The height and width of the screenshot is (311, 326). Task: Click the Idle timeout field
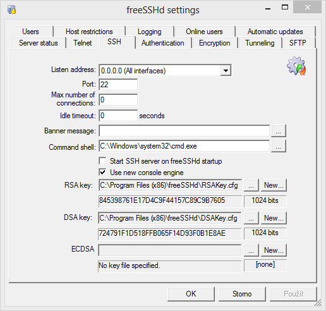pos(118,116)
